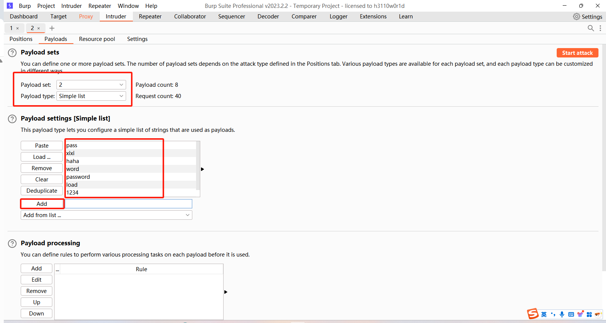Click the Sogou mascot avatar icon
This screenshot has height=323, width=606.
598,314
